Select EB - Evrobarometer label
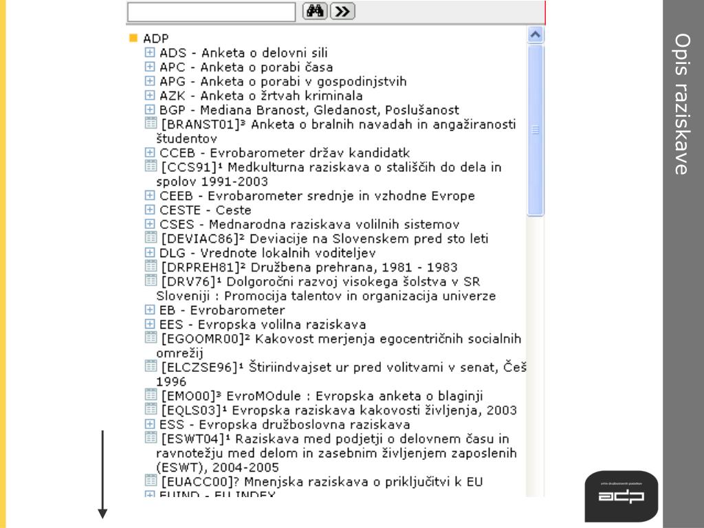This screenshot has height=528, width=704. 222,310
